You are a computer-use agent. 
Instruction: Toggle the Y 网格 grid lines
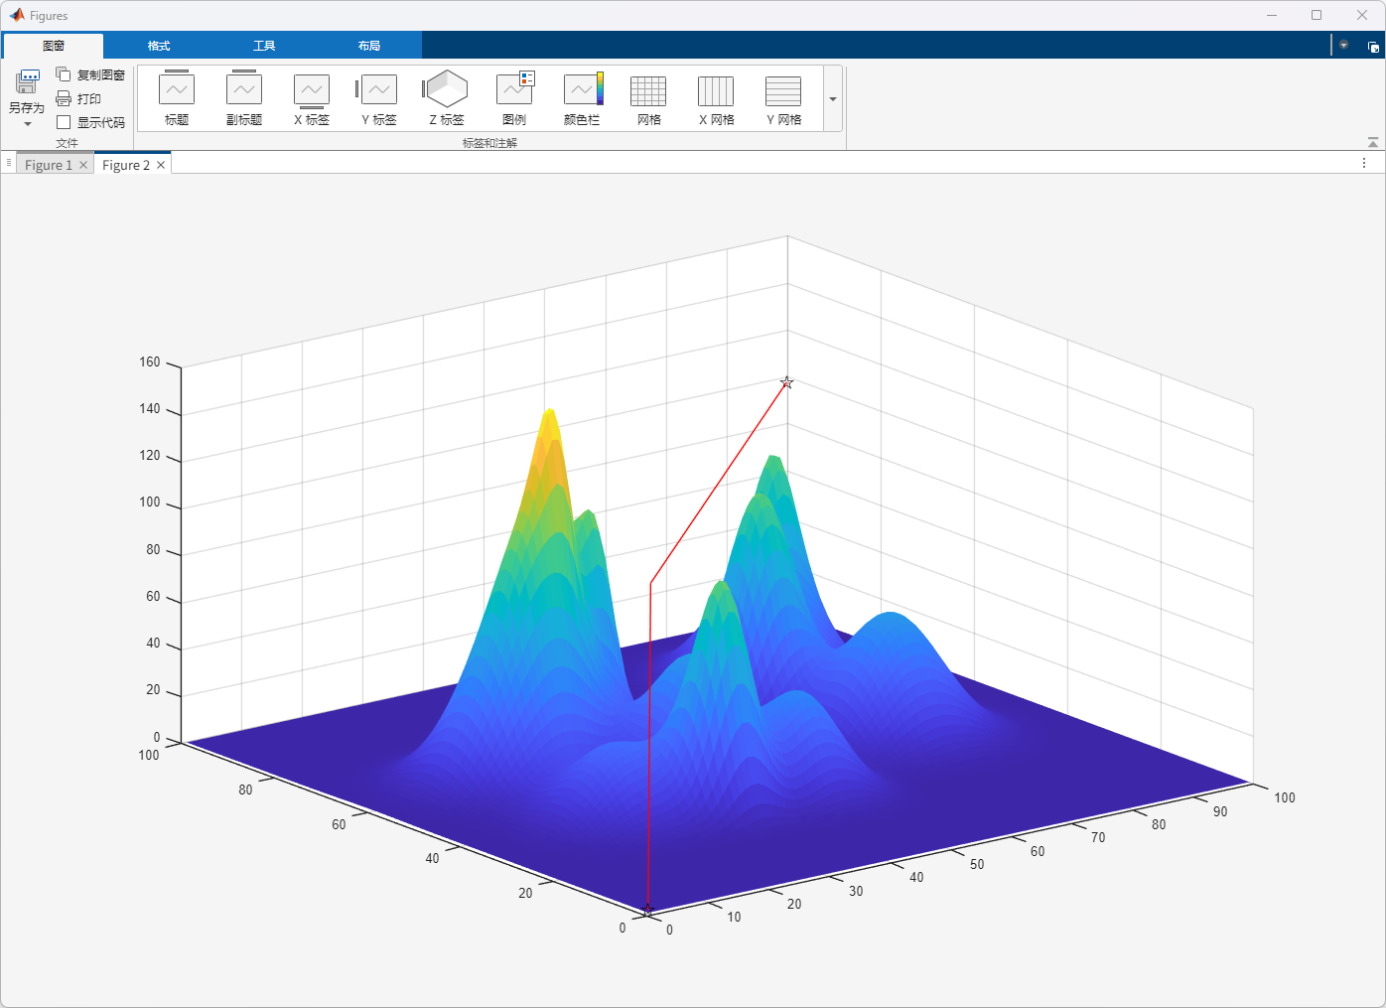pos(783,91)
